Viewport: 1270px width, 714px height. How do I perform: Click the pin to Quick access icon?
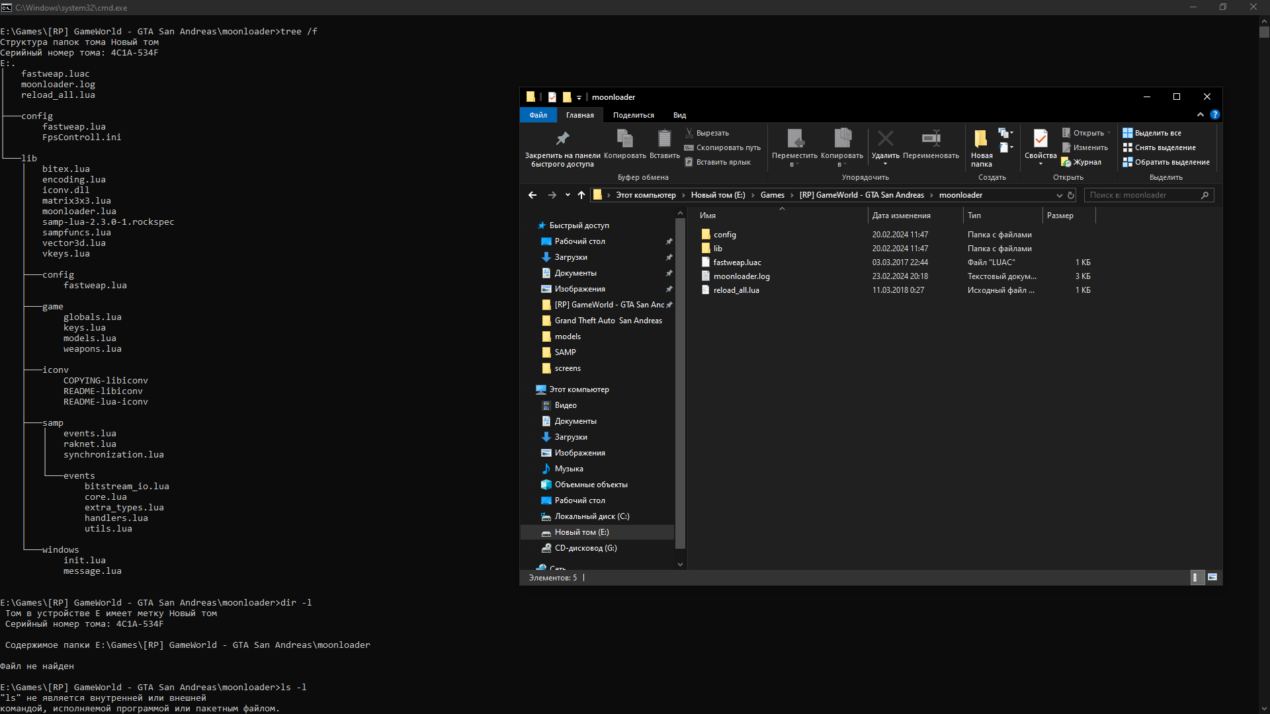click(x=562, y=139)
